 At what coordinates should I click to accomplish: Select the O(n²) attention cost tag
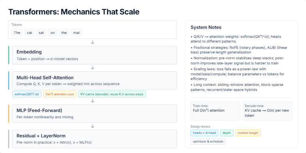60,94
